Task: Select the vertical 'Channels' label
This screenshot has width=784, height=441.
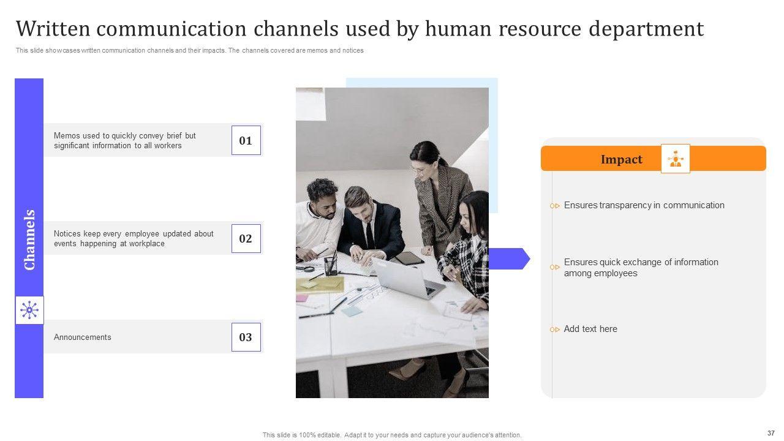Action: (x=29, y=239)
